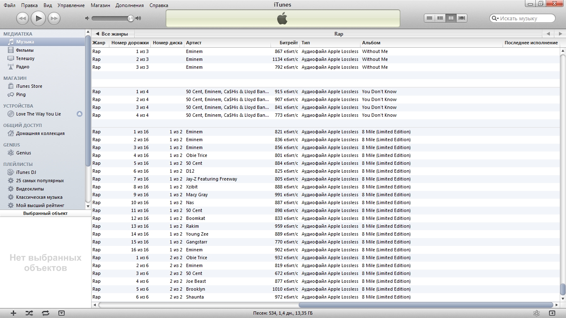566x318 pixels.
Task: Add a new playlist with plus button
Action: pyautogui.click(x=13, y=313)
